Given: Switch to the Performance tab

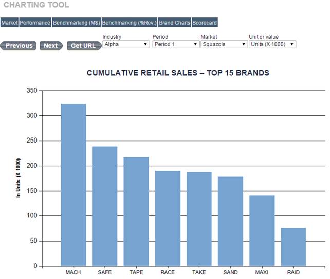Looking at the screenshot, I should coord(35,23).
